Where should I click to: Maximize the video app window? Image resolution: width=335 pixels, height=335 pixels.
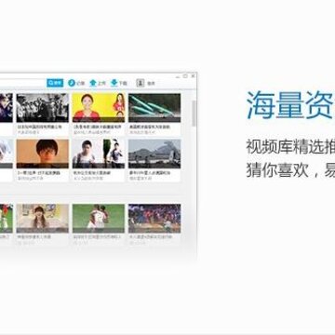(x=185, y=76)
